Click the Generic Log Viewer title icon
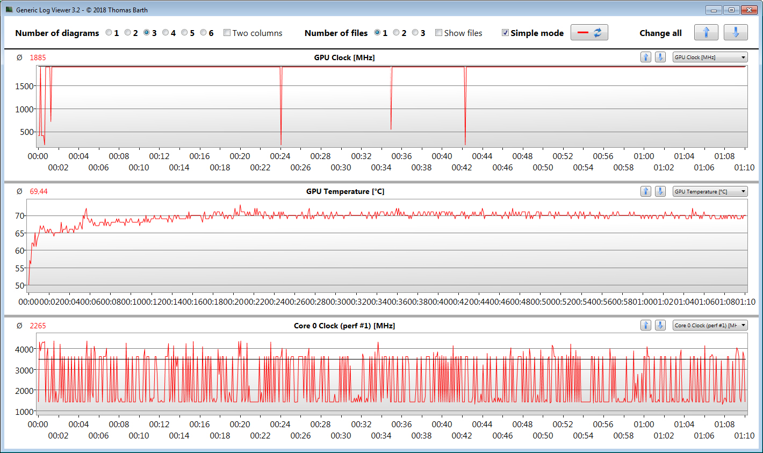Viewport: 763px width, 453px height. pyautogui.click(x=9, y=10)
